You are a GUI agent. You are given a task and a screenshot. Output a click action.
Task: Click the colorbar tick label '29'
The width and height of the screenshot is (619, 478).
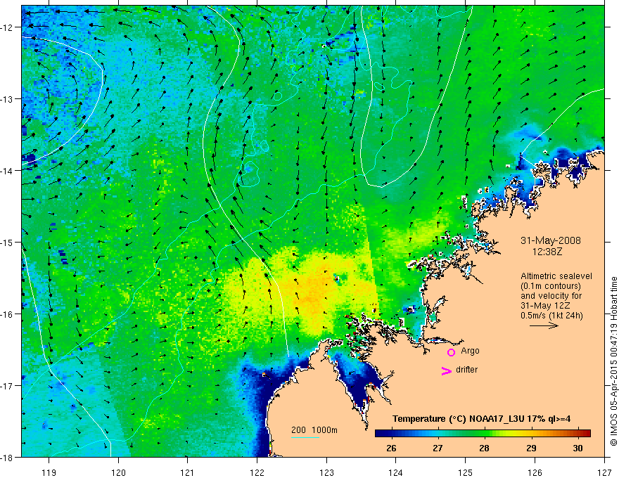pyautogui.click(x=531, y=448)
